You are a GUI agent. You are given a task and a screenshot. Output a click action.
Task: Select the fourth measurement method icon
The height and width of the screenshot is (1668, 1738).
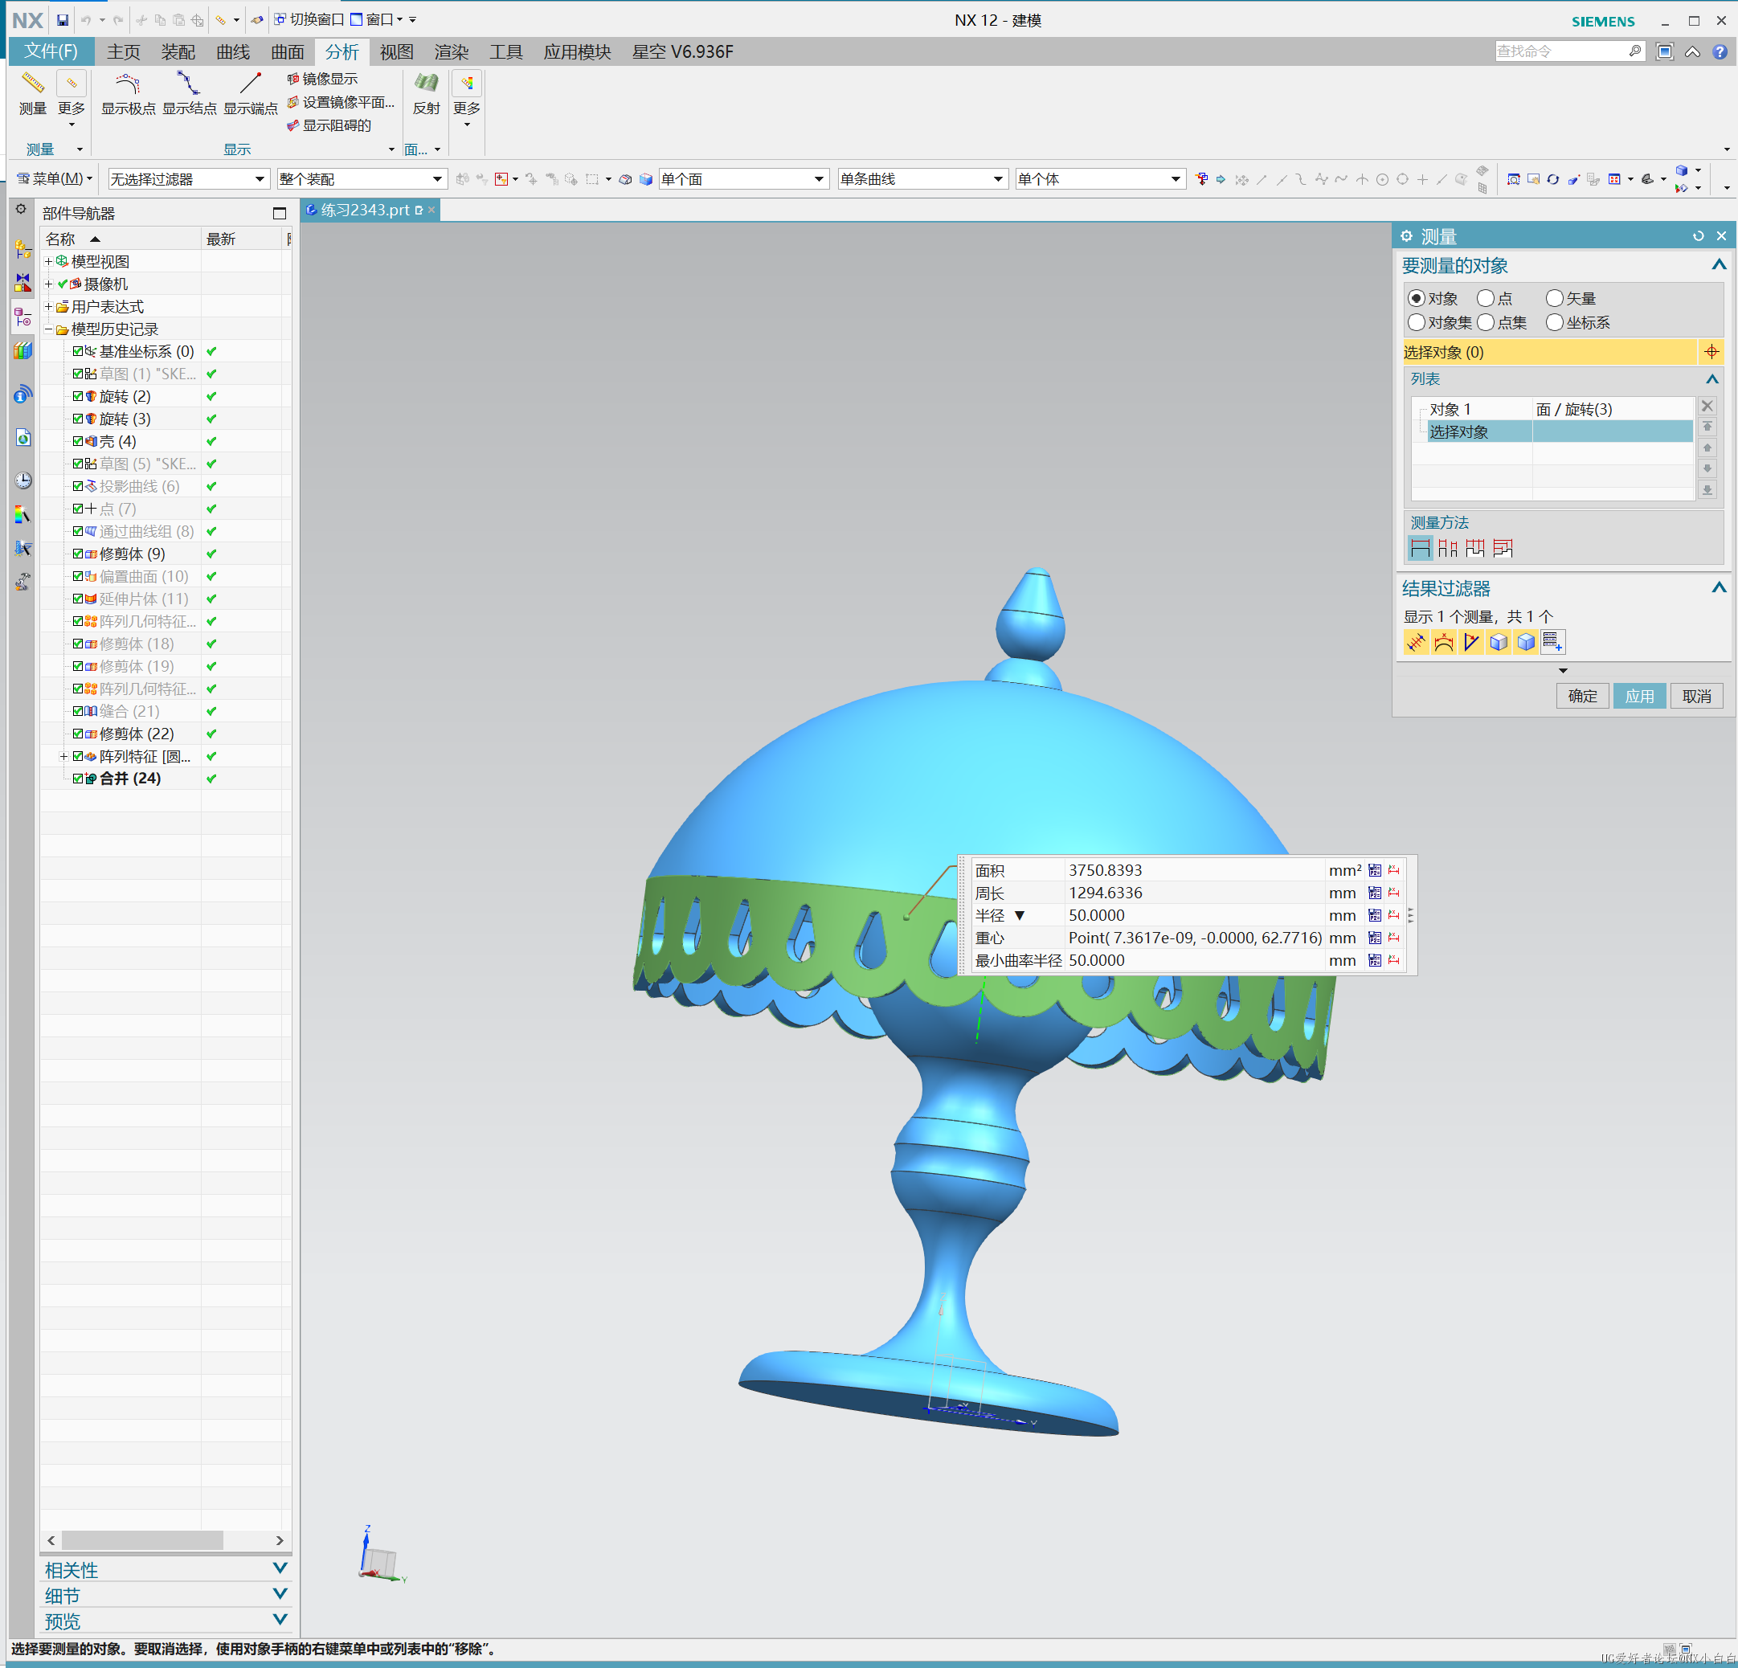tap(1502, 548)
